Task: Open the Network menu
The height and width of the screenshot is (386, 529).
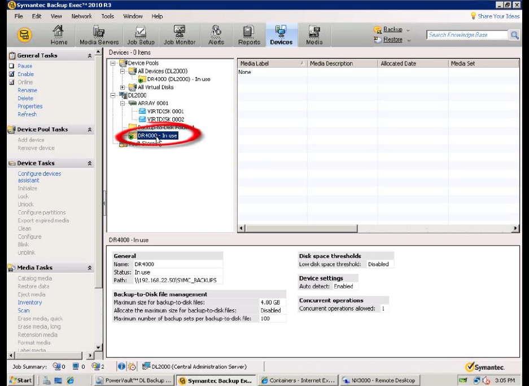Action: [x=82, y=16]
